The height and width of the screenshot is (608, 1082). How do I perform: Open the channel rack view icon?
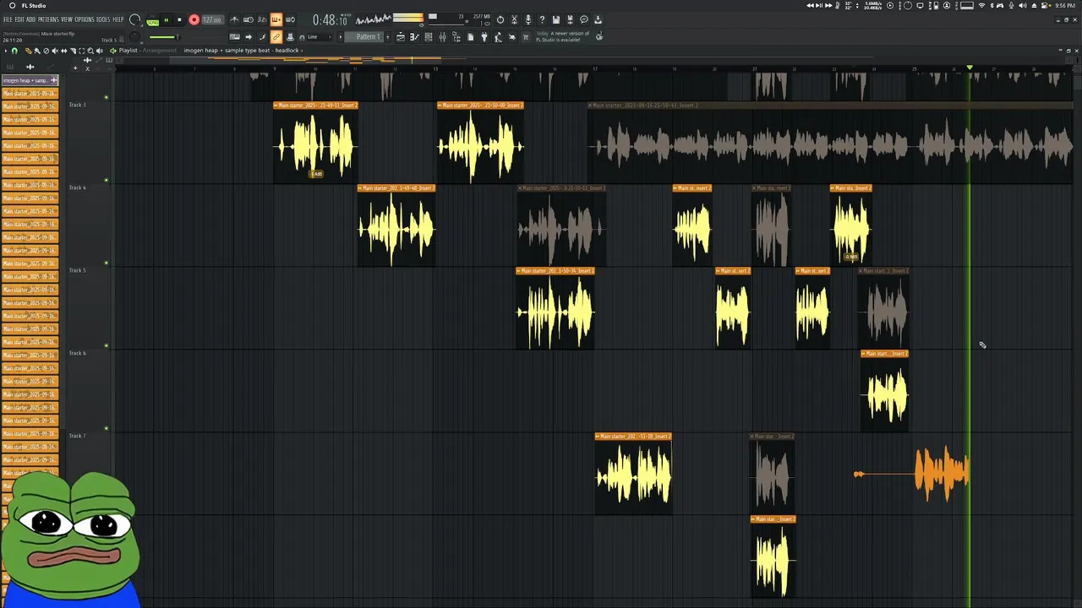click(429, 37)
